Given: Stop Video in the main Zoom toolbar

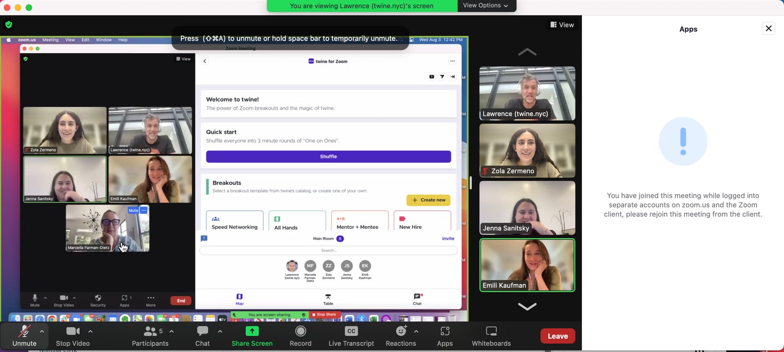Looking at the screenshot, I should coord(73,336).
